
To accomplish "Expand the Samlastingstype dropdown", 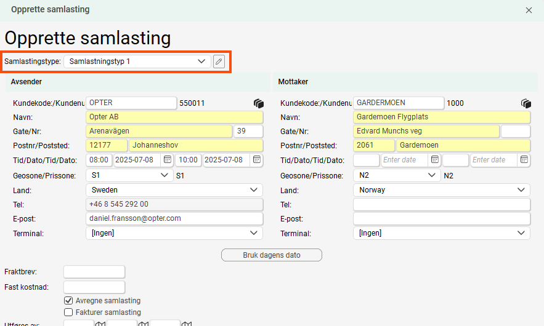I will click(x=201, y=62).
